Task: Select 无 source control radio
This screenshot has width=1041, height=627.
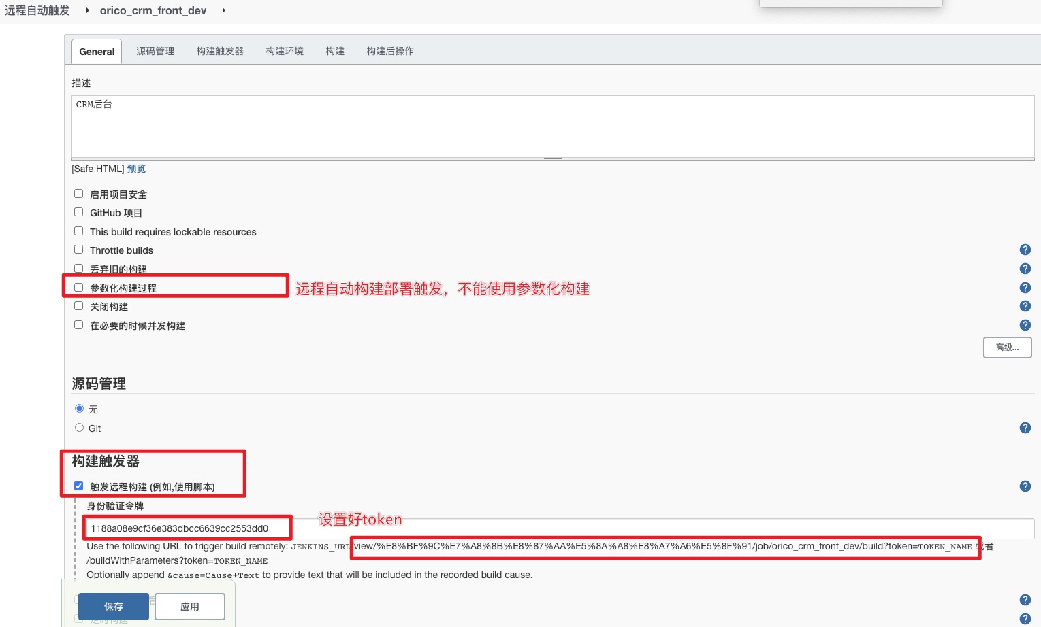Action: point(80,409)
